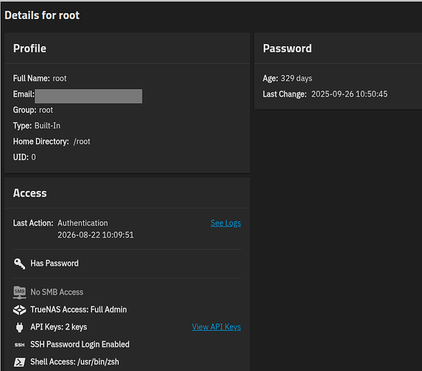The height and width of the screenshot is (371, 422).
Task: Open the View API Keys link
Action: click(x=216, y=327)
